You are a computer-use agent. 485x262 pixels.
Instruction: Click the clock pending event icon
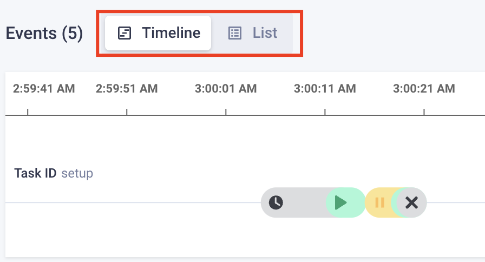[x=276, y=202]
